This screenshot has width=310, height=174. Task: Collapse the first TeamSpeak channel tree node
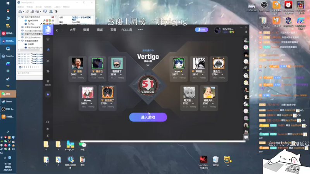[x=19, y=17]
